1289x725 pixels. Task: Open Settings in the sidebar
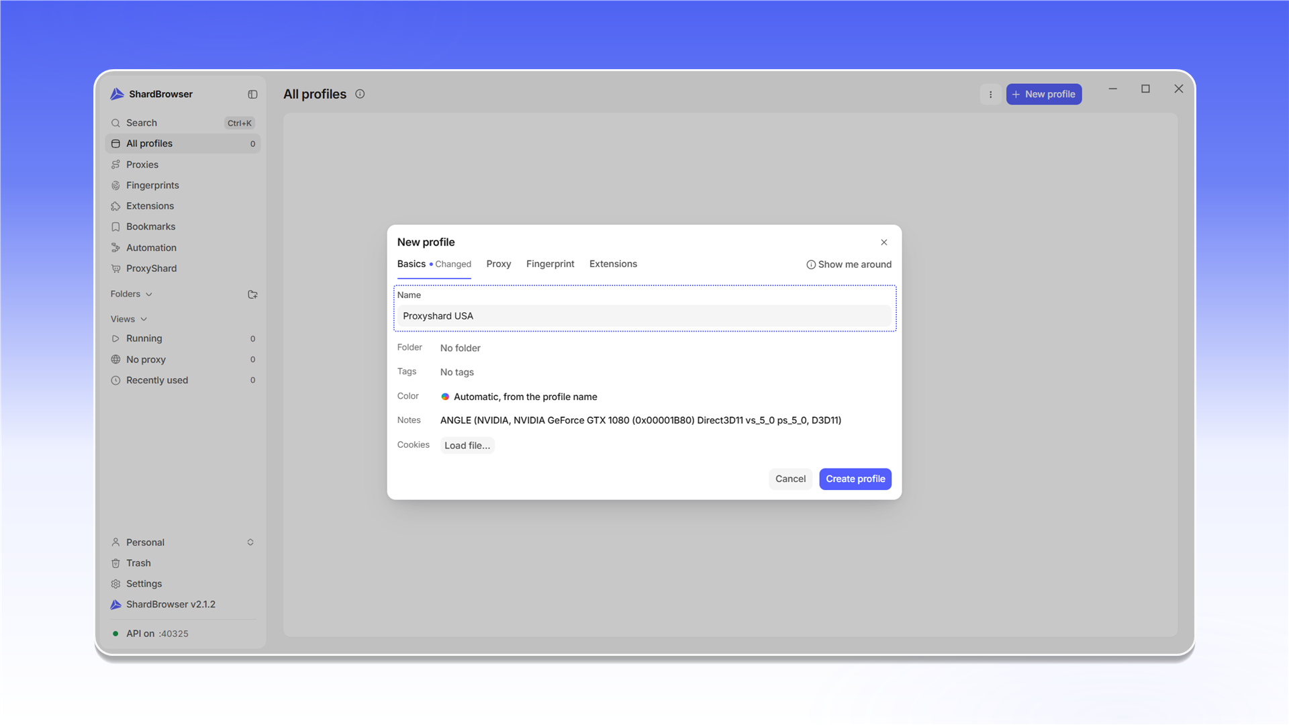tap(183, 584)
